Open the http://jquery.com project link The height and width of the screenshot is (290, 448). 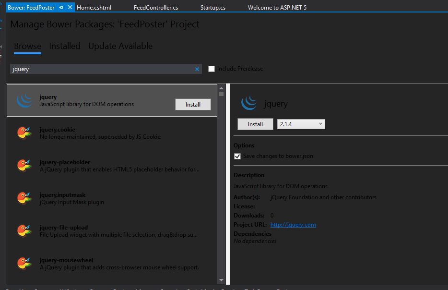point(293,225)
